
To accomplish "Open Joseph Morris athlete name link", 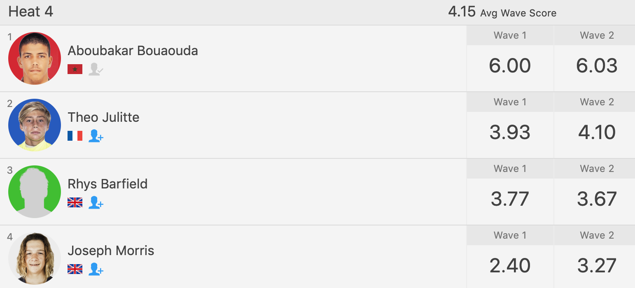I will pyautogui.click(x=111, y=251).
